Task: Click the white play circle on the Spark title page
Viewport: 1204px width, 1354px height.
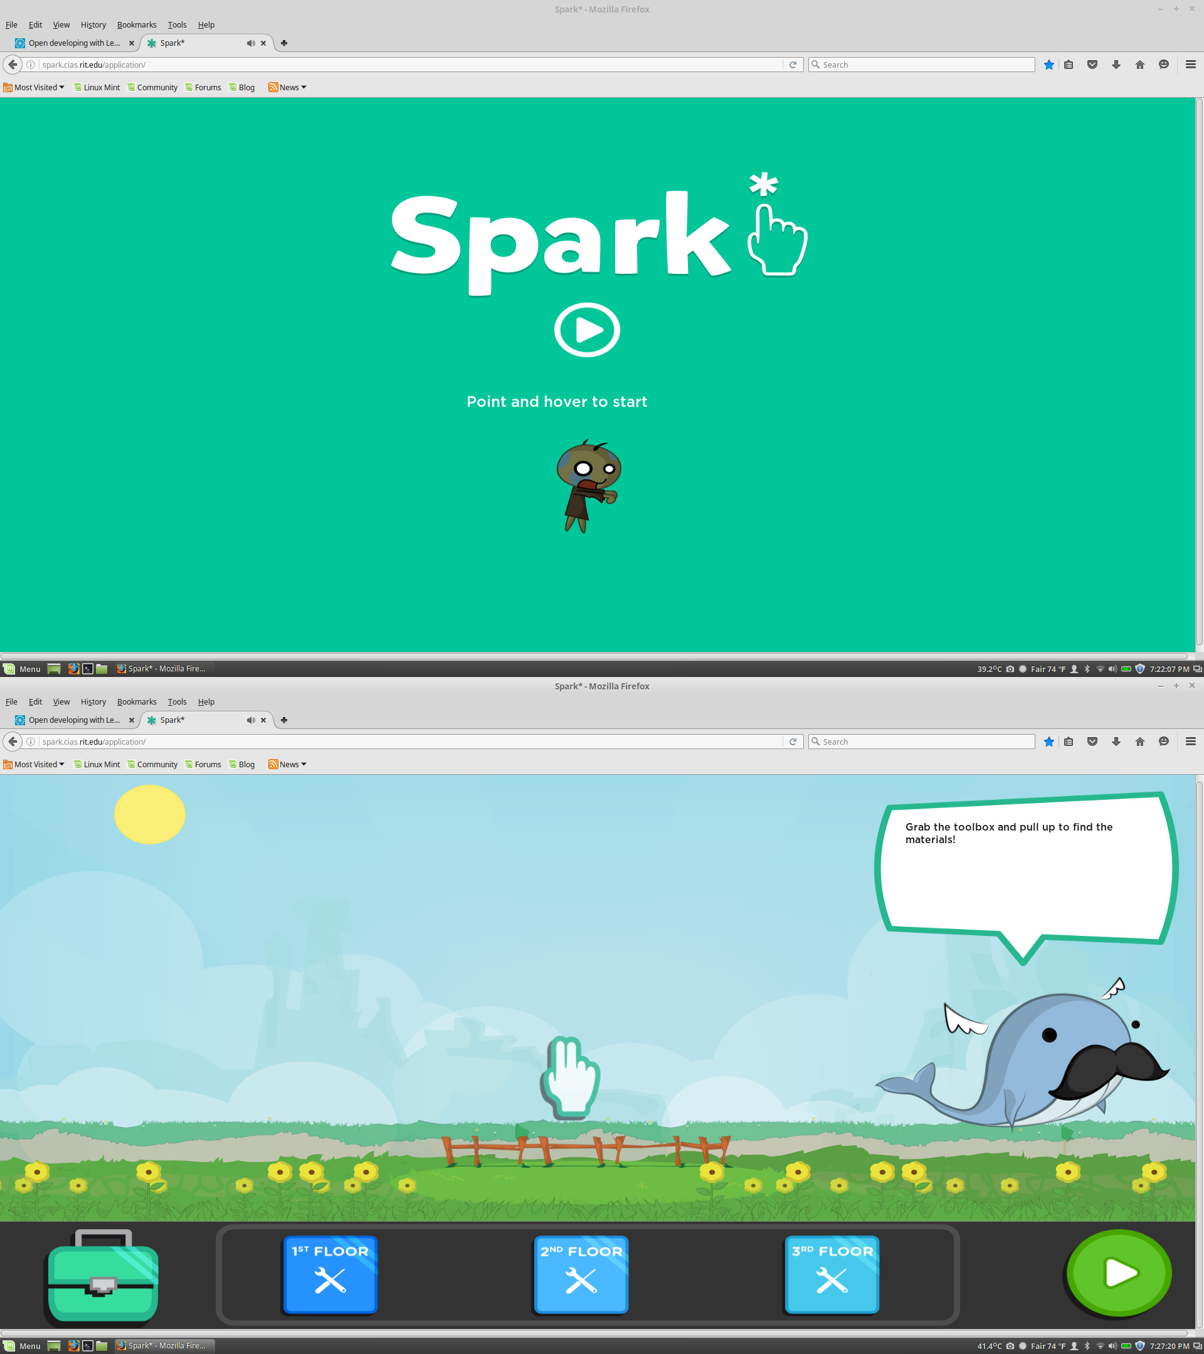Action: click(x=586, y=330)
